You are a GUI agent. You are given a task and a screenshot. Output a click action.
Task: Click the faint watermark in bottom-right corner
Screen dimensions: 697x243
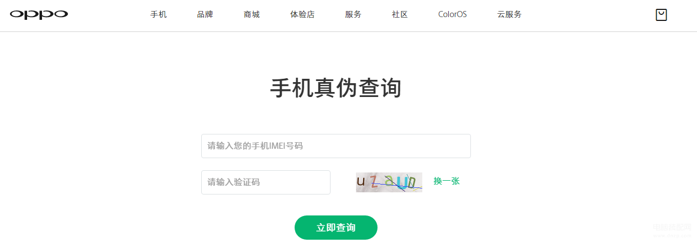pyautogui.click(x=672, y=230)
